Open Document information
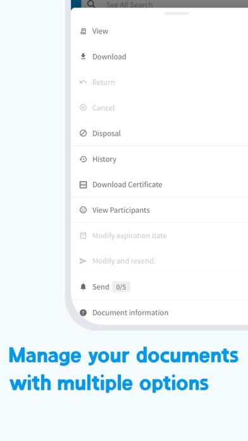The image size is (248, 441). click(159, 312)
